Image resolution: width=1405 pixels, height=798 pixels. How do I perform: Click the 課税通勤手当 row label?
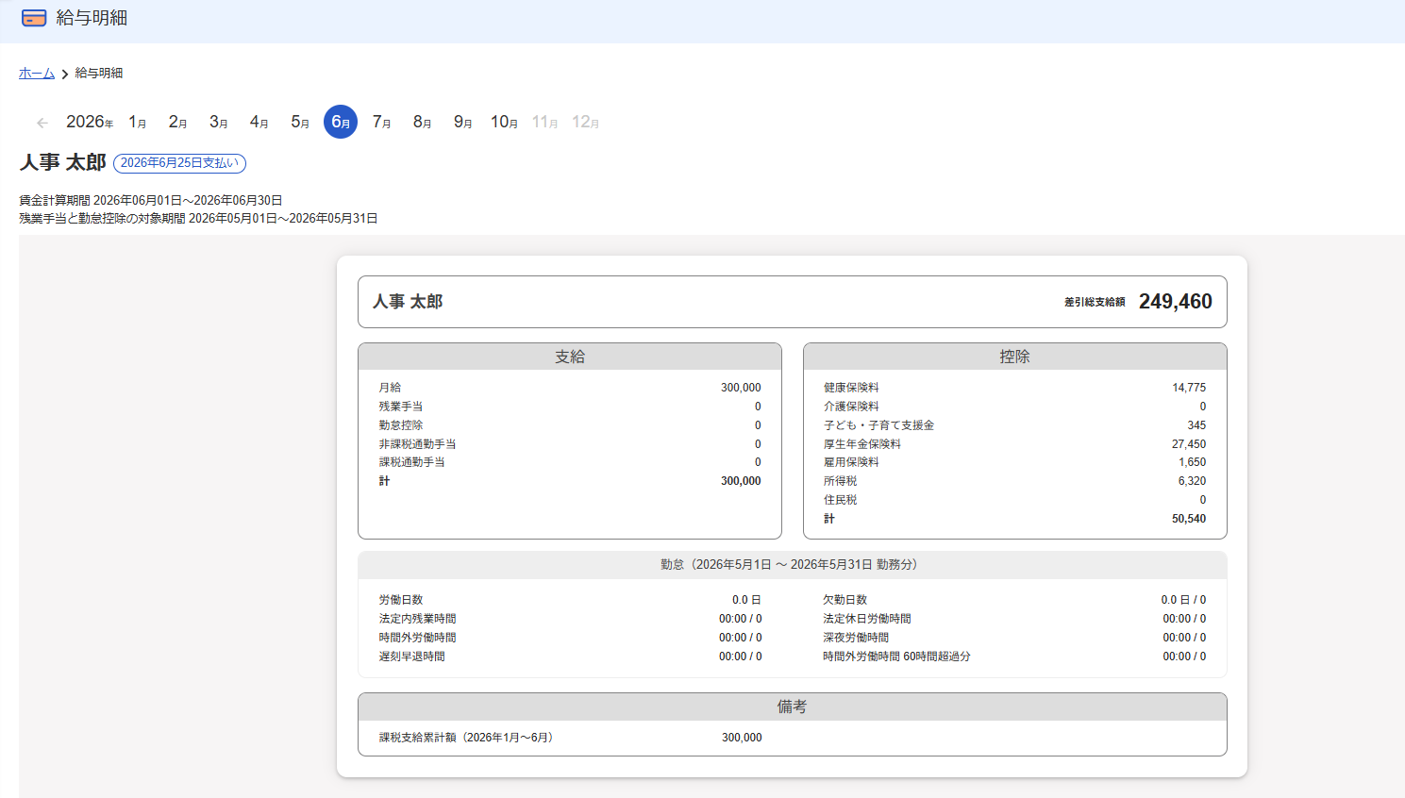point(412,462)
